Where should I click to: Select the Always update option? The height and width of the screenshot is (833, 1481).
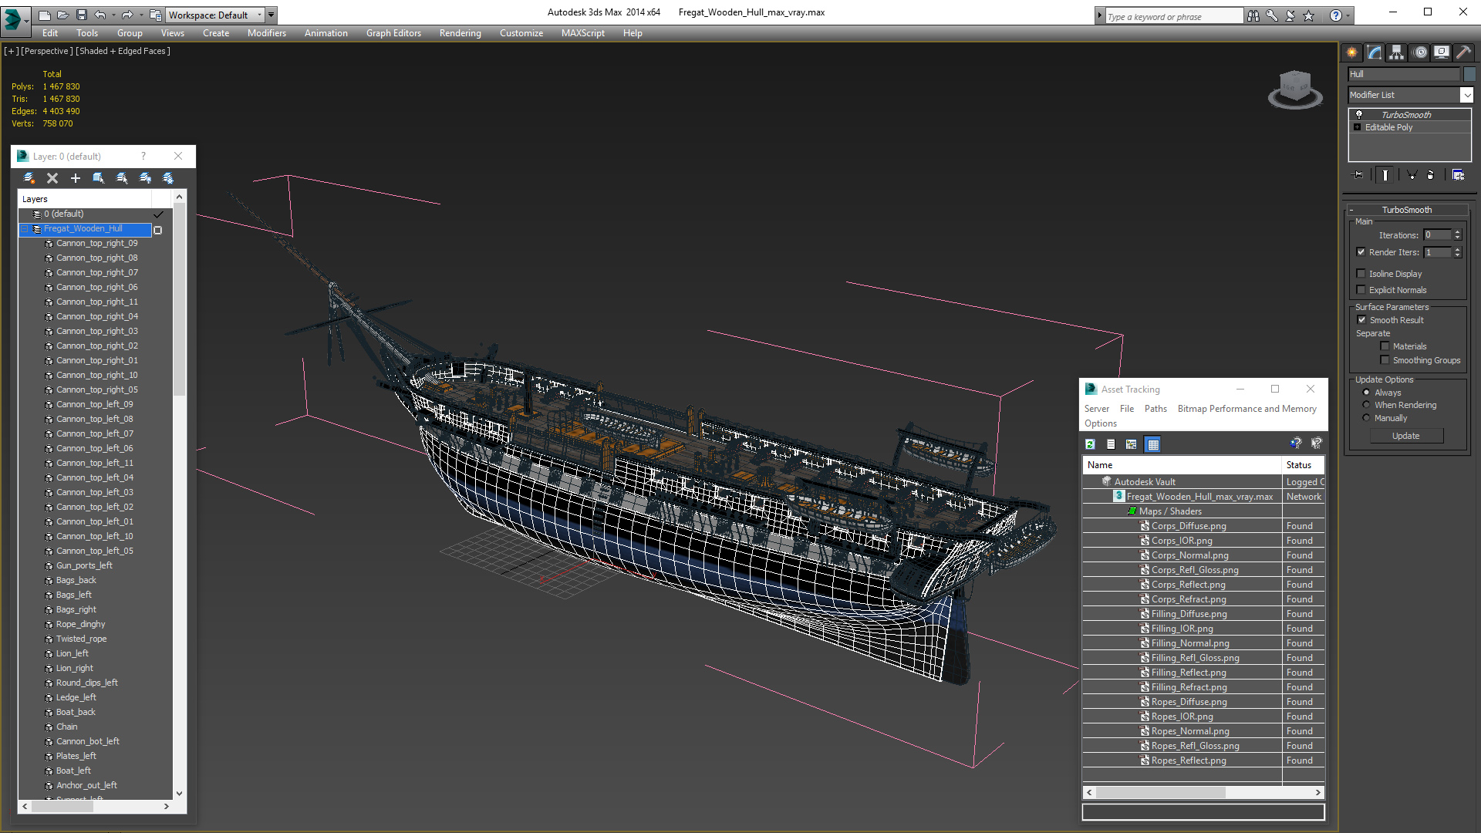point(1366,393)
